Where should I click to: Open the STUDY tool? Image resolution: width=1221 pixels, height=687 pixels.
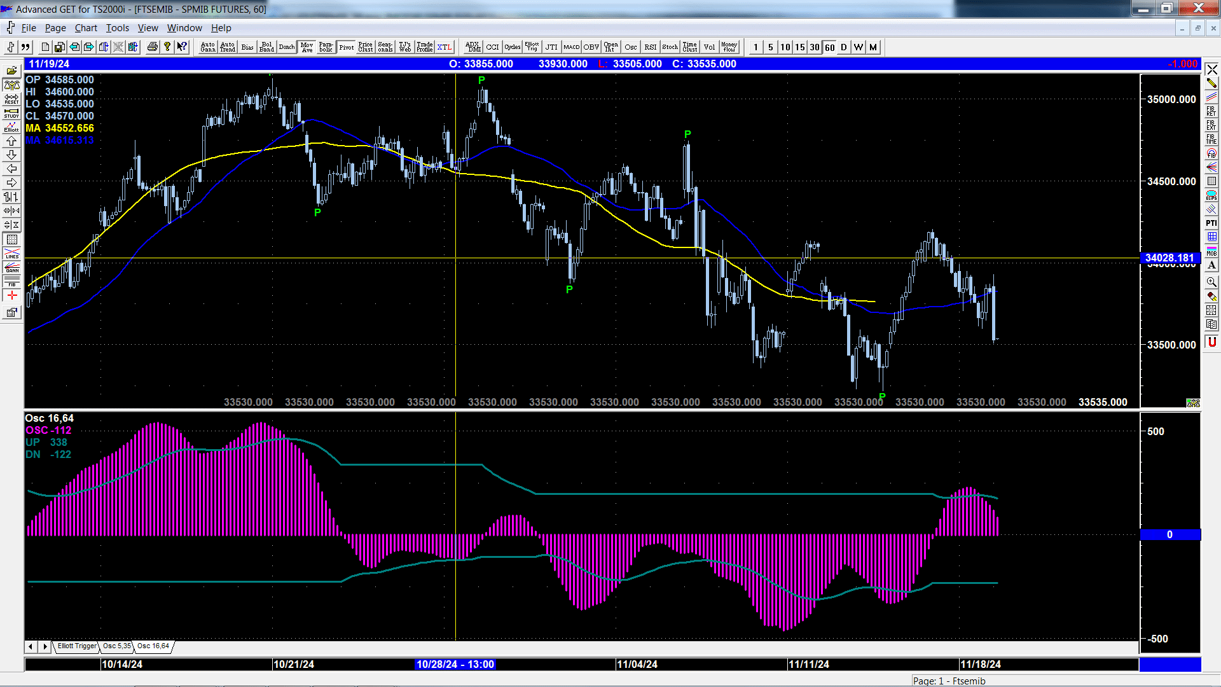point(11,113)
